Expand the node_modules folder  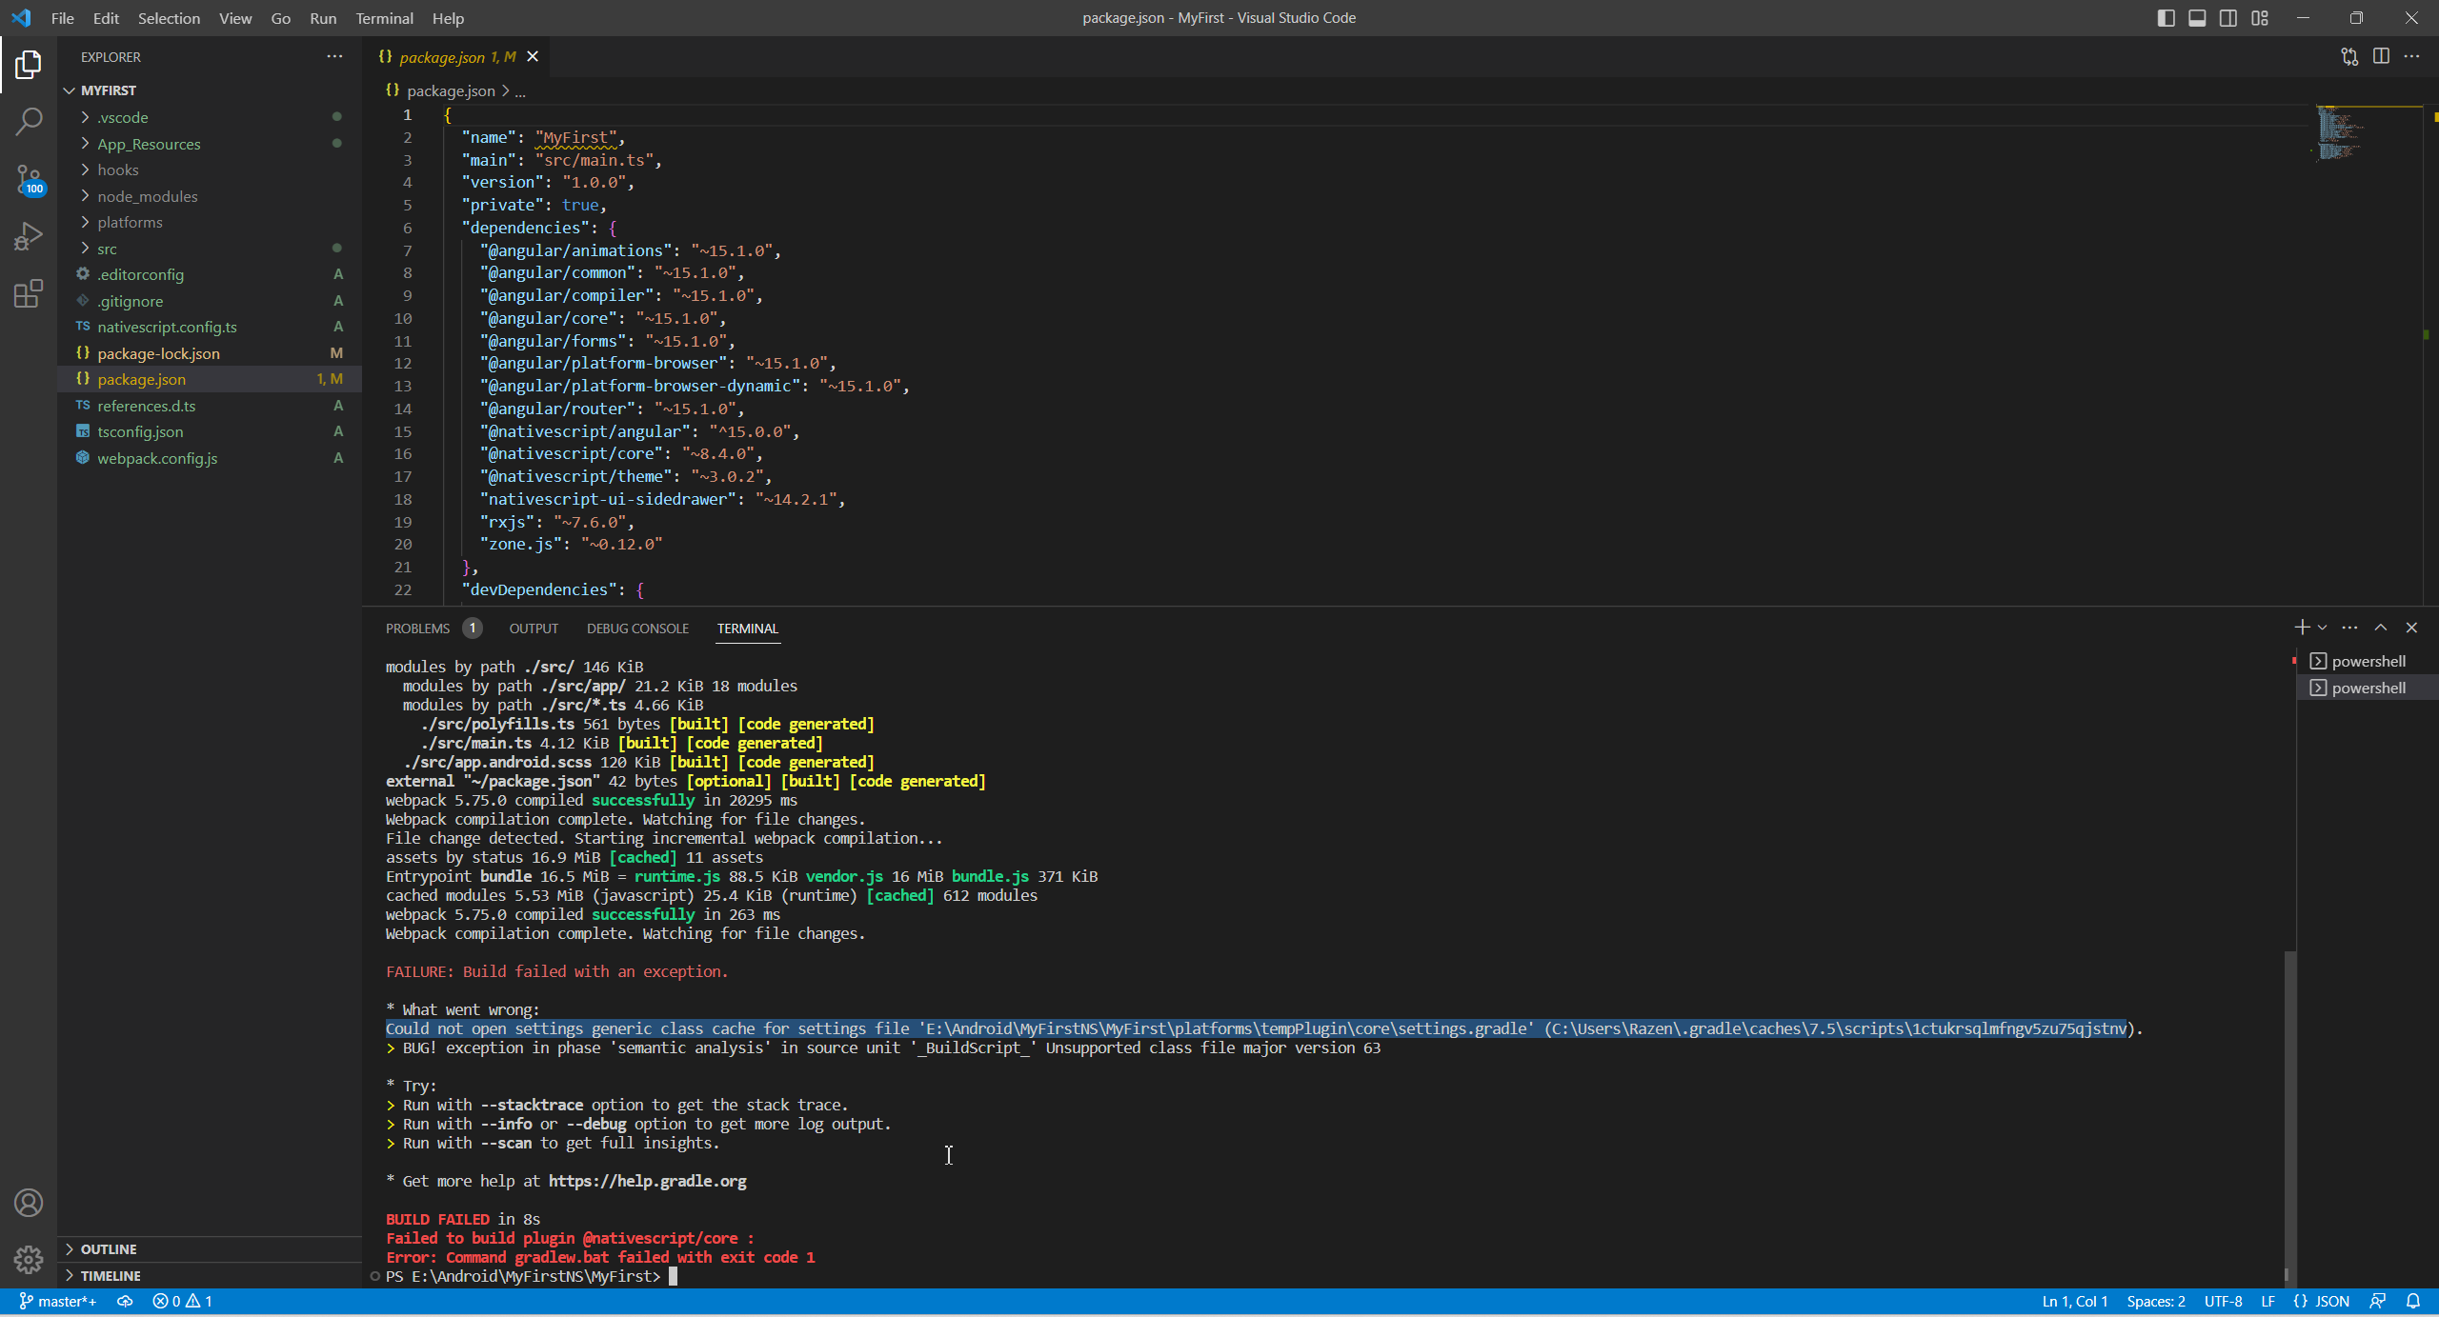point(147,196)
